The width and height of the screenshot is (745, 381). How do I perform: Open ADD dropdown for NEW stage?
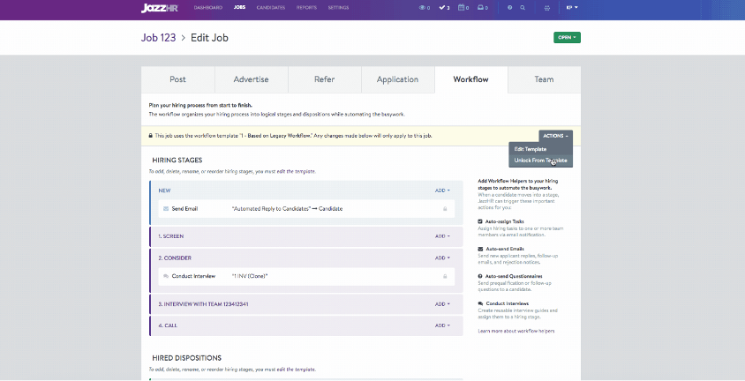(x=442, y=190)
